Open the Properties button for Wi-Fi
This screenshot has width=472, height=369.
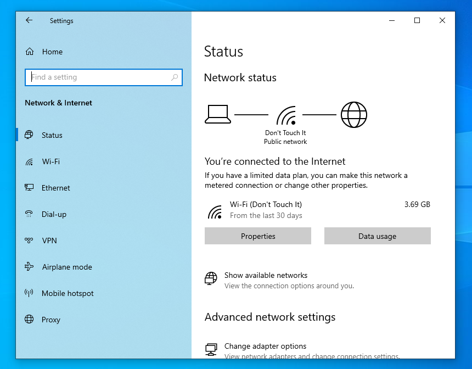[258, 236]
